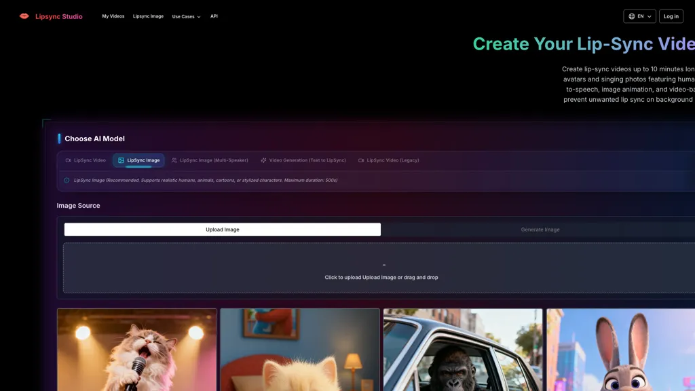Open My Videos from the navigation bar

click(113, 16)
